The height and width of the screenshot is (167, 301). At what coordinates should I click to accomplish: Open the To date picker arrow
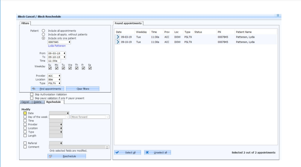pos(64,57)
